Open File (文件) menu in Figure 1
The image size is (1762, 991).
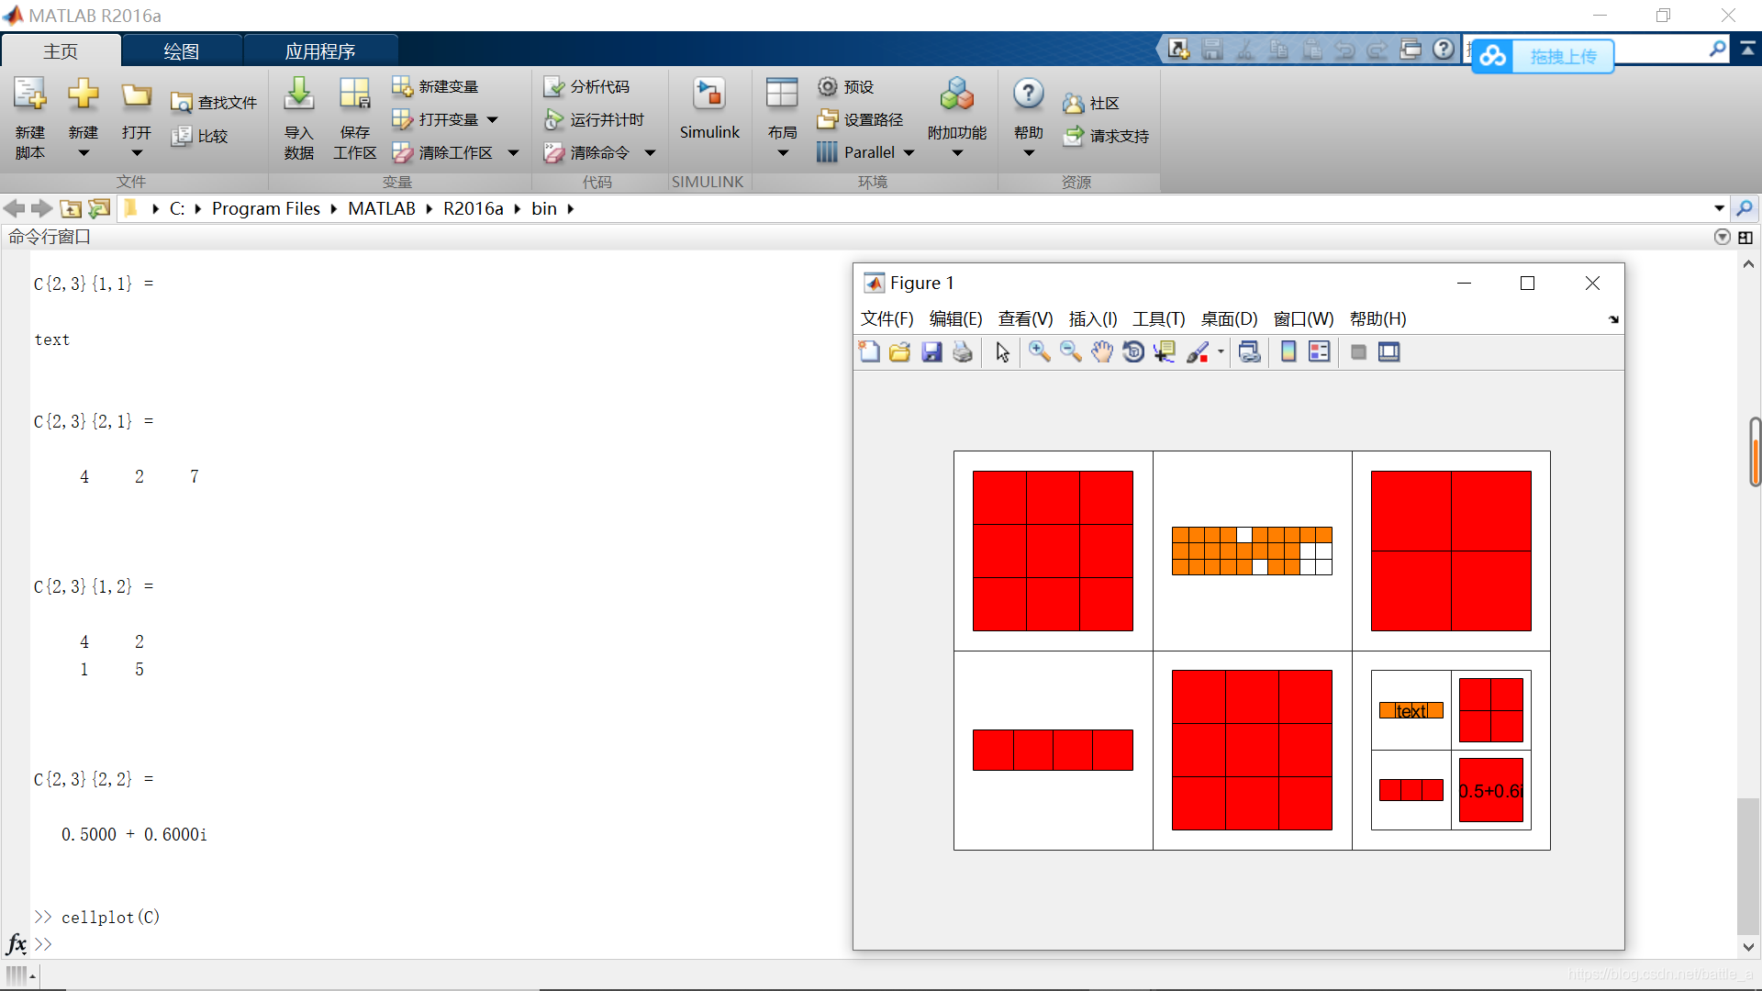pyautogui.click(x=887, y=318)
